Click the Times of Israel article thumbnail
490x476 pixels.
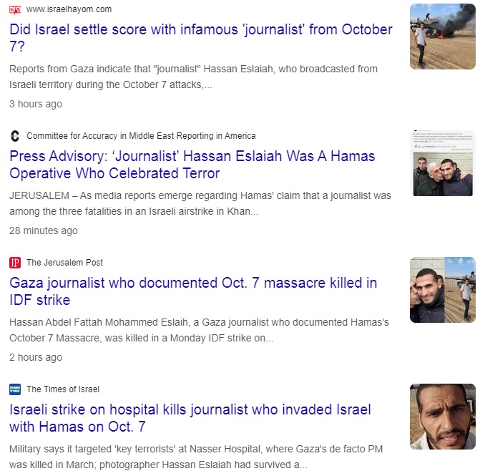[x=443, y=417]
